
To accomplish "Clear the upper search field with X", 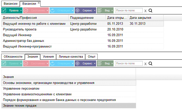I will [x=145, y=11].
